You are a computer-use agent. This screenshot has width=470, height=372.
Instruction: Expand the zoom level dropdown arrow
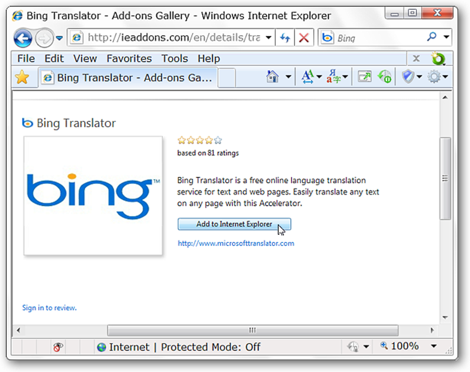pyautogui.click(x=434, y=346)
